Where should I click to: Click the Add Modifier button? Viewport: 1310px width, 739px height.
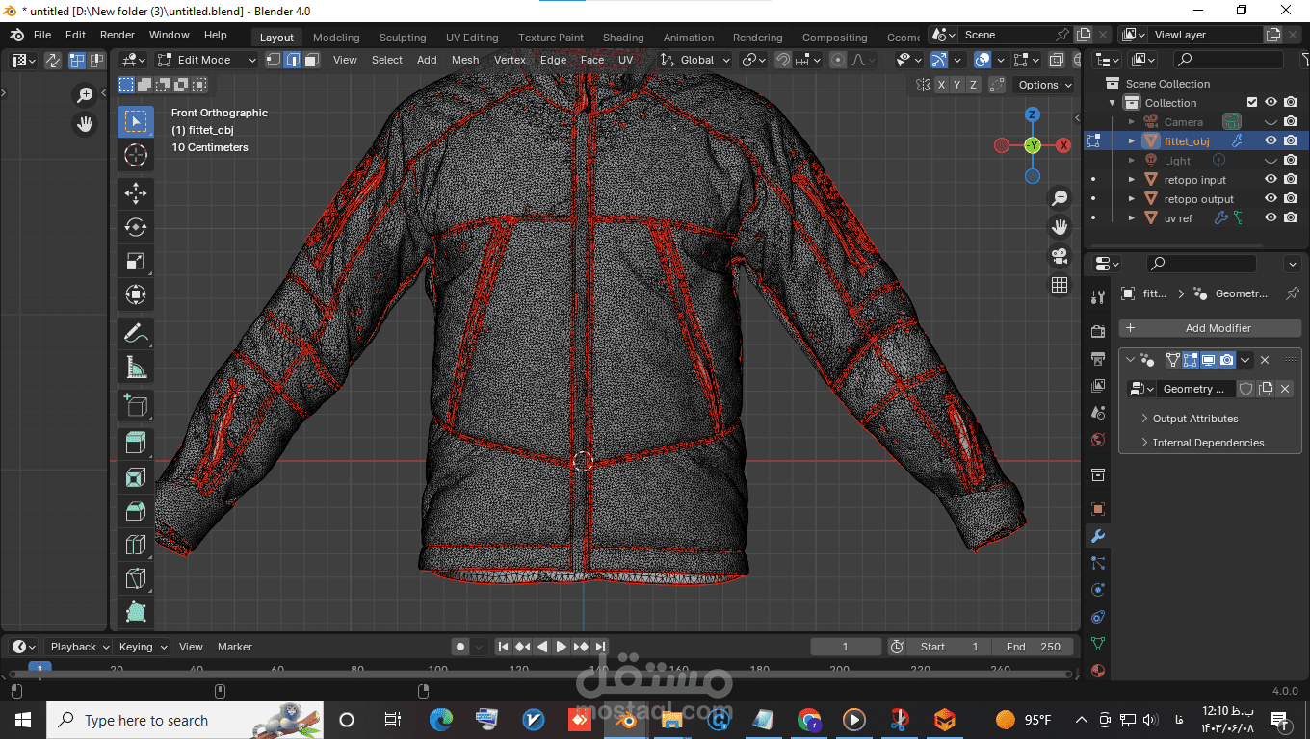pyautogui.click(x=1210, y=328)
